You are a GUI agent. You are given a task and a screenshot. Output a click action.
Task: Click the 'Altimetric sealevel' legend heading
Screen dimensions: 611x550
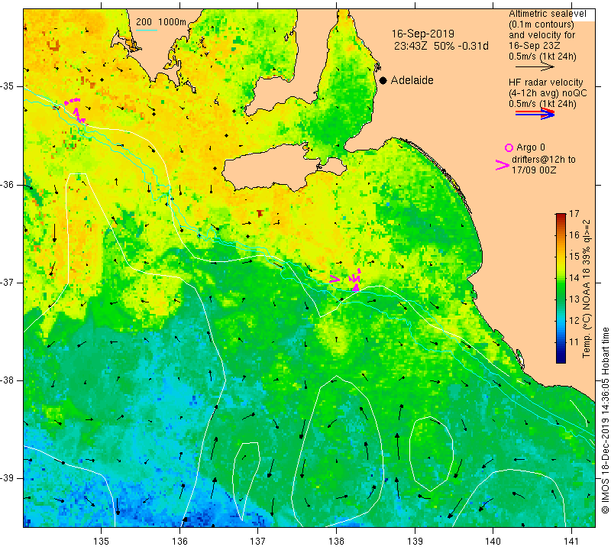click(547, 14)
